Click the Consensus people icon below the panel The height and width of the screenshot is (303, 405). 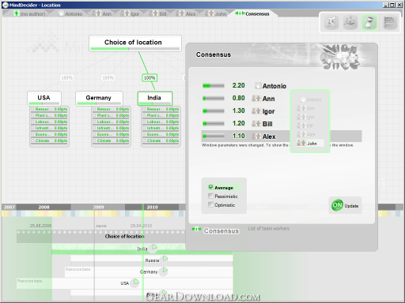[196, 229]
